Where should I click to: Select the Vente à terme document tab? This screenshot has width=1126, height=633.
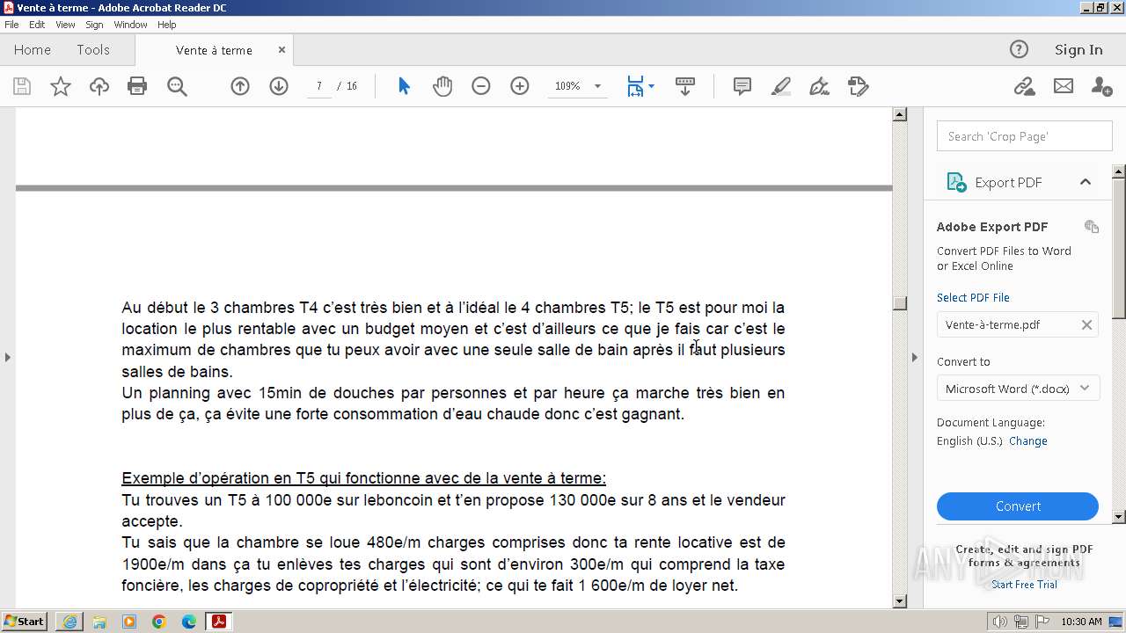click(214, 50)
